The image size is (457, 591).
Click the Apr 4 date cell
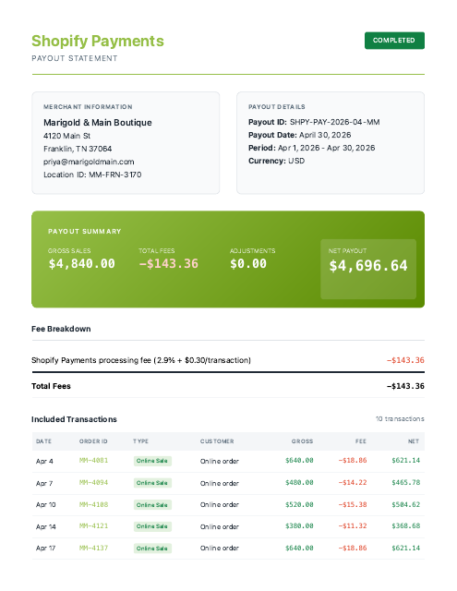[44, 461]
